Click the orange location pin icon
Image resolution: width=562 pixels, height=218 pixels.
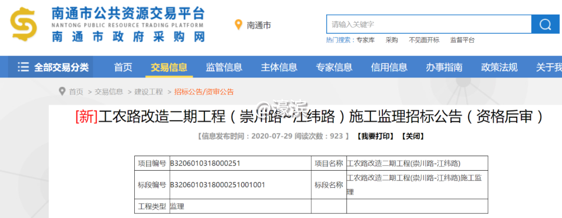pyautogui.click(x=239, y=24)
